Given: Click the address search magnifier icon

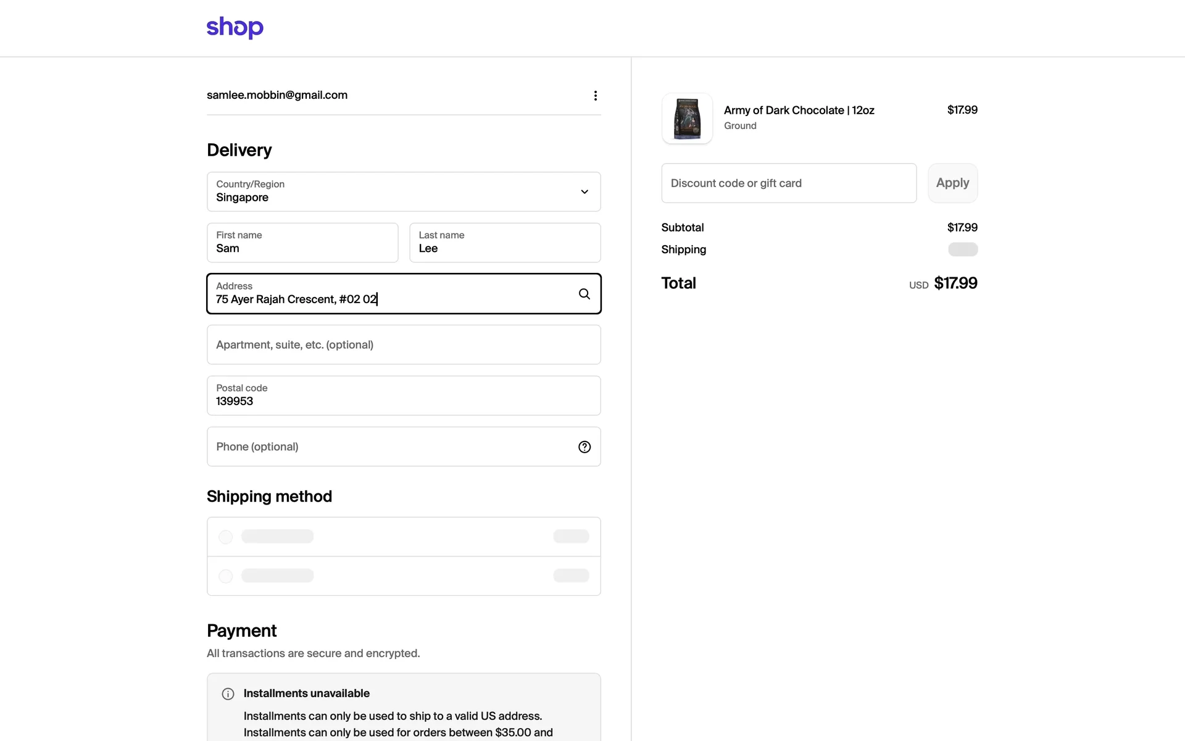Looking at the screenshot, I should 584,294.
